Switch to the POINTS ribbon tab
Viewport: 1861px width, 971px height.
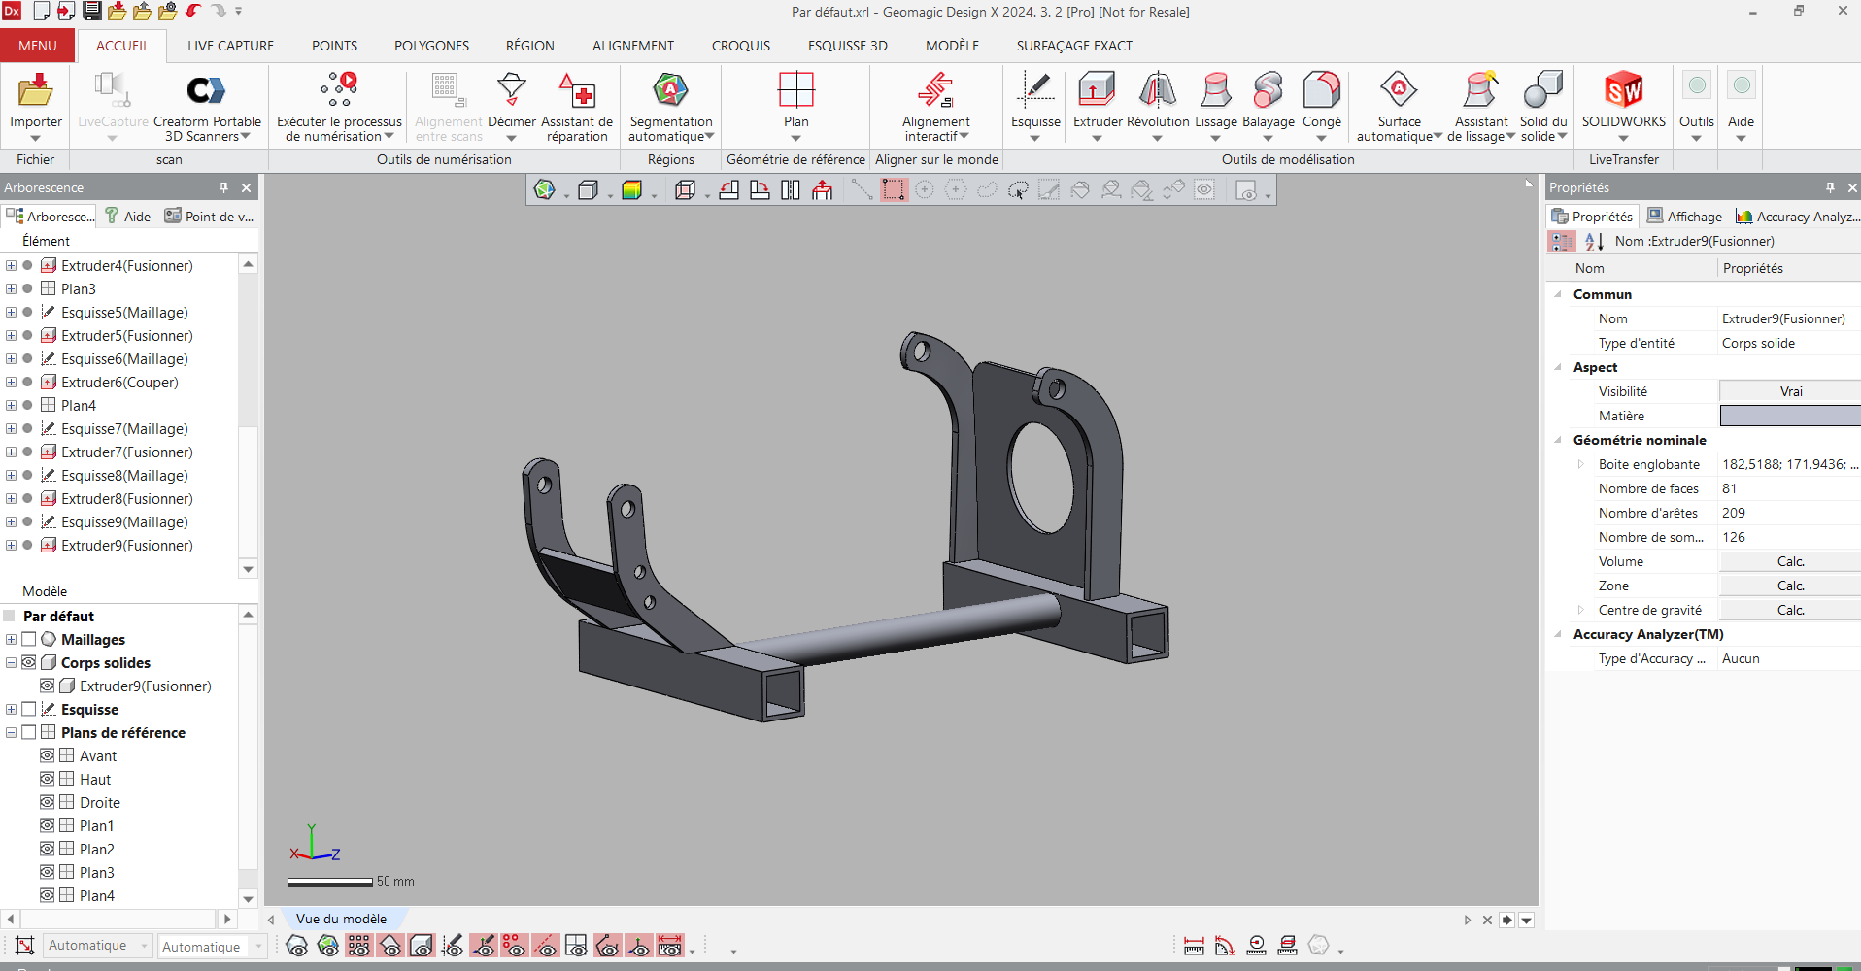334,46
